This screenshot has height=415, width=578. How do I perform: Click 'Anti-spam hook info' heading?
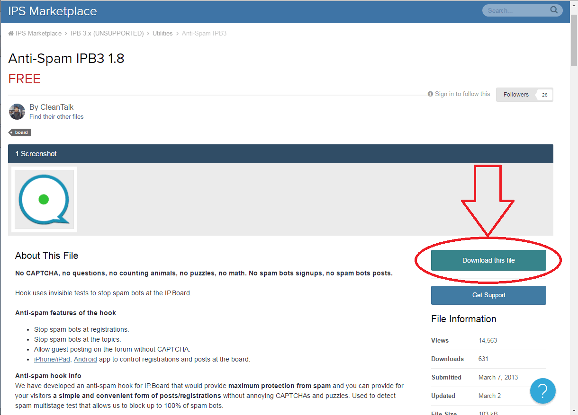click(48, 376)
